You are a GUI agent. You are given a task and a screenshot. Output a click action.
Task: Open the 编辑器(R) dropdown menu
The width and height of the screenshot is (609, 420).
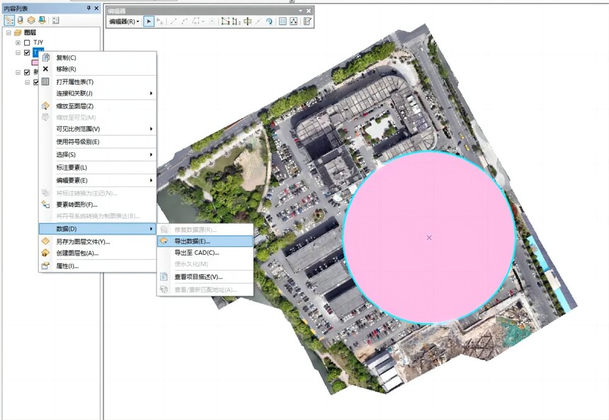(x=125, y=21)
